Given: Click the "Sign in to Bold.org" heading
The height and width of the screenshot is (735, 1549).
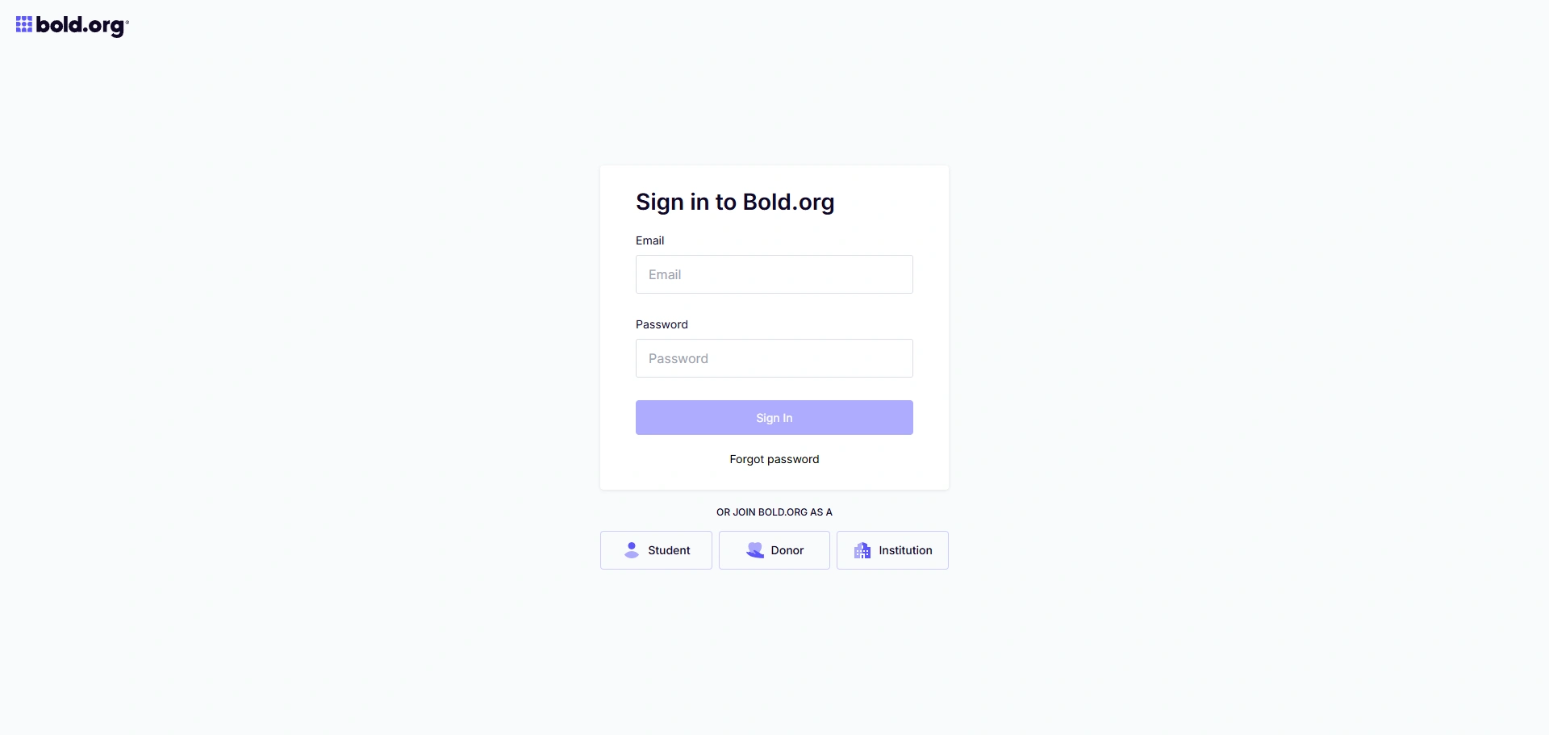Looking at the screenshot, I should click(x=734, y=202).
